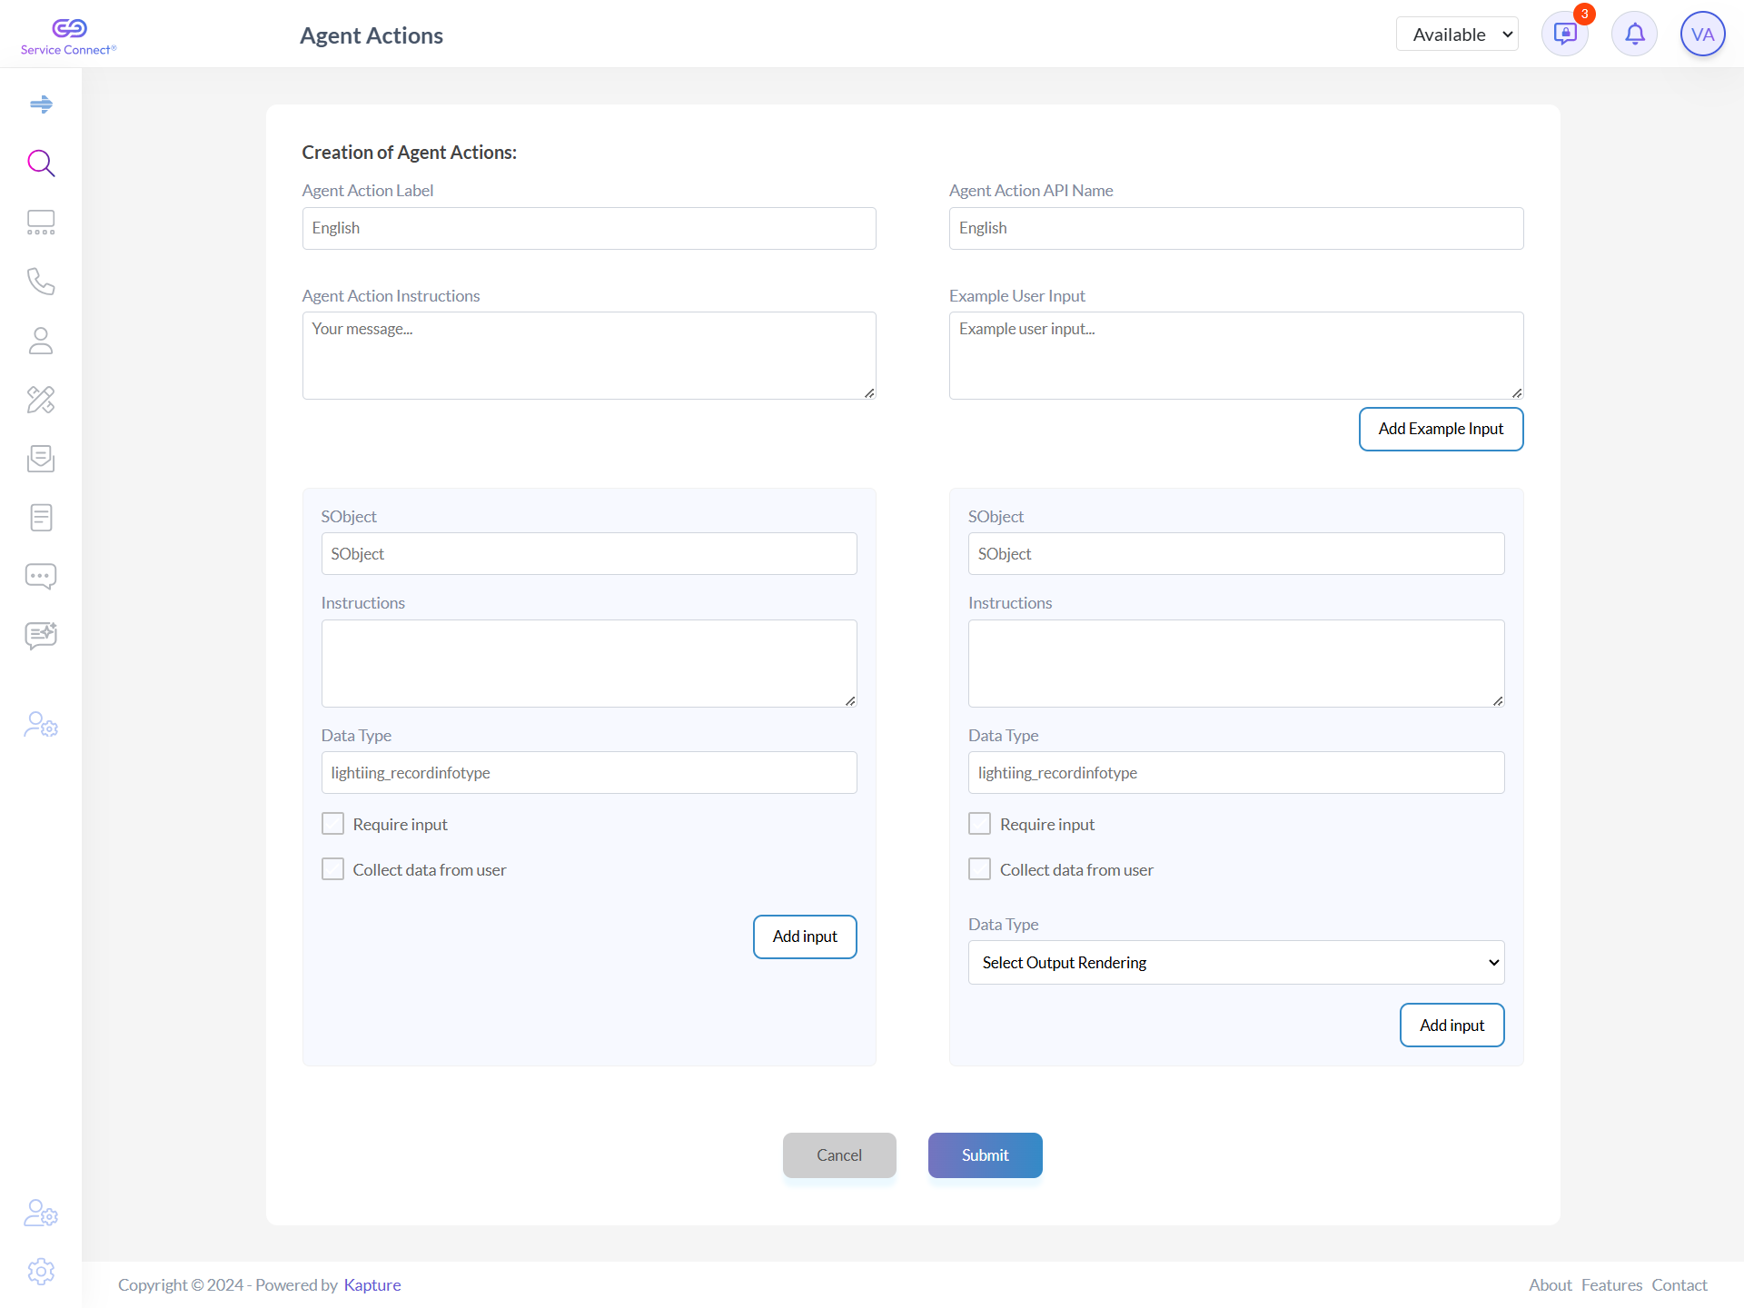
Task: Open the AI sparkle chat sidebar icon
Action: 41,636
